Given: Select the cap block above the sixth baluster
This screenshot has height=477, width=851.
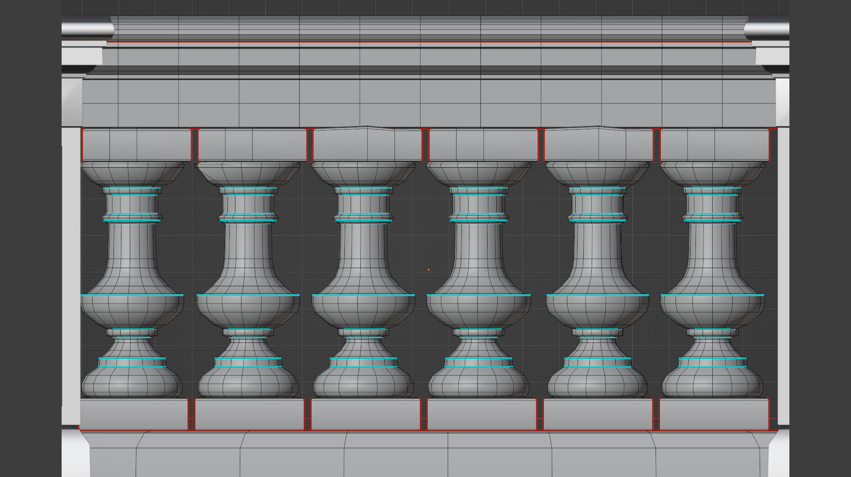Looking at the screenshot, I should coord(714,145).
